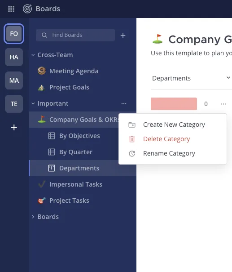Open Important category options ellipsis

[x=124, y=103]
